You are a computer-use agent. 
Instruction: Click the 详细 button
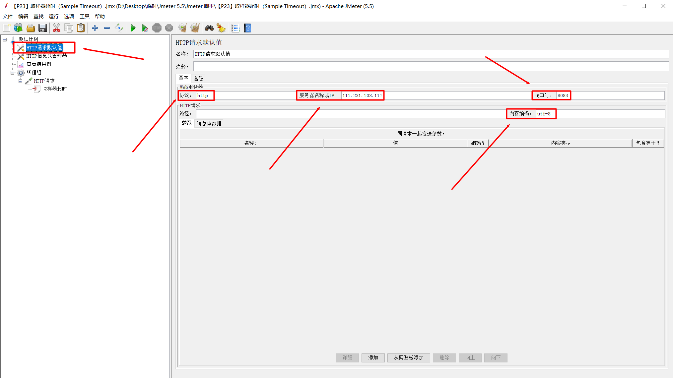click(347, 358)
